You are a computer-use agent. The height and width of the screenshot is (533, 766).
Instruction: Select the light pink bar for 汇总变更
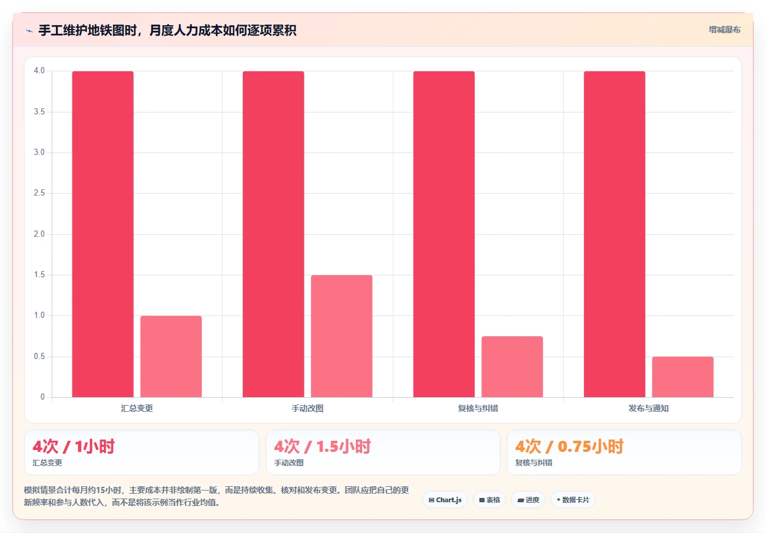(x=171, y=357)
